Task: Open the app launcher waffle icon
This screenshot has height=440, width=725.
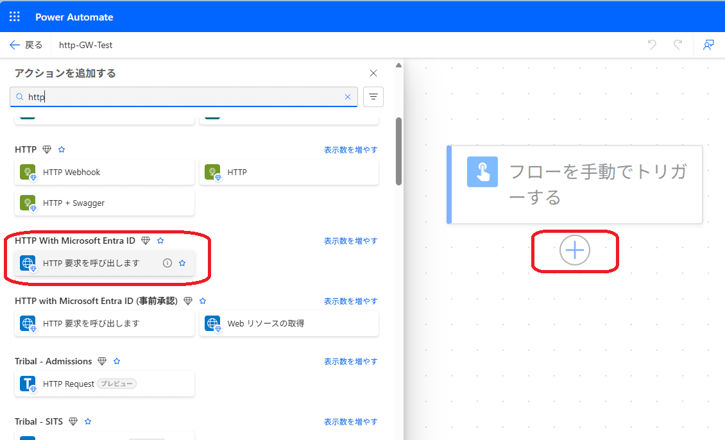Action: pos(14,17)
